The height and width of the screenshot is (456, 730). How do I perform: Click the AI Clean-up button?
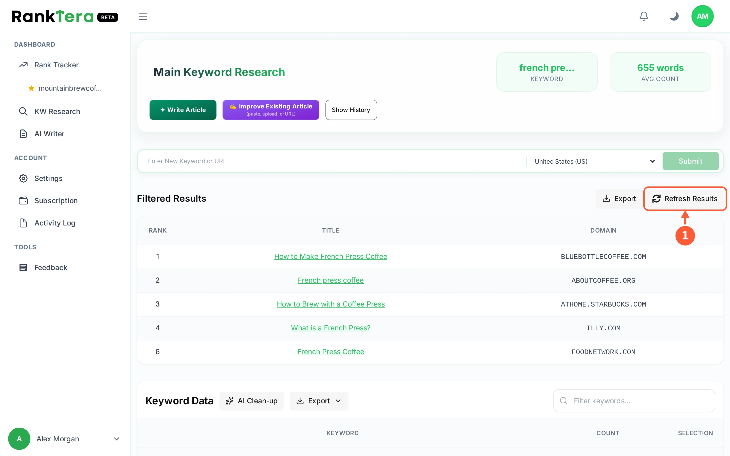(252, 401)
